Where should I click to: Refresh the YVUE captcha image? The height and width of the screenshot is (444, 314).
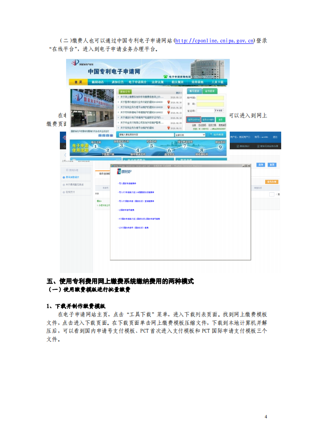click(219, 111)
